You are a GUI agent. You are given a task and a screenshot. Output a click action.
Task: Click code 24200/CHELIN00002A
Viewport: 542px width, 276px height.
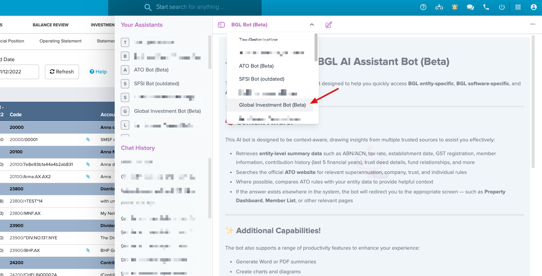[33, 274]
